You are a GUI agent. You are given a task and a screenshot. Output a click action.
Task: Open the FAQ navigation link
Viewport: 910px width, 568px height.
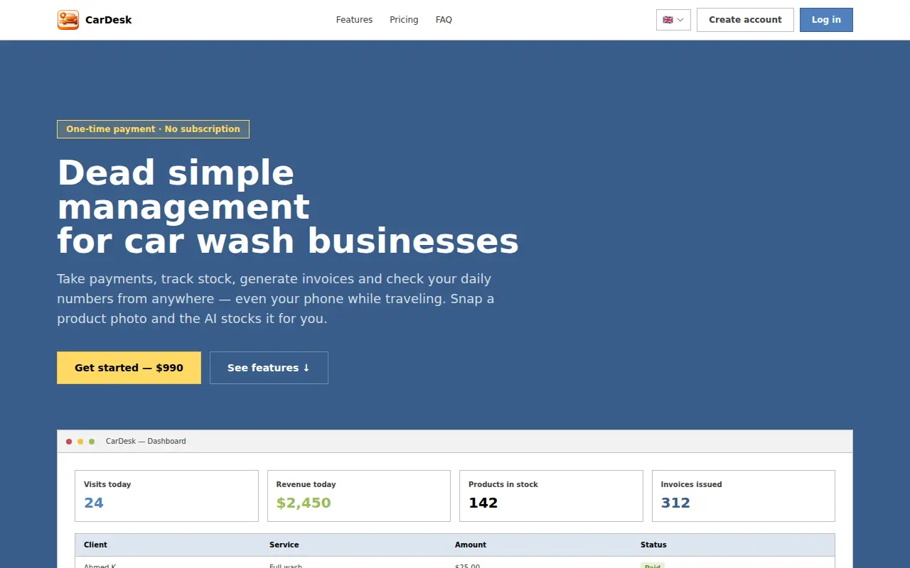(444, 20)
